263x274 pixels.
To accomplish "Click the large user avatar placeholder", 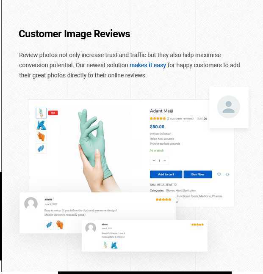I will 228,107.
